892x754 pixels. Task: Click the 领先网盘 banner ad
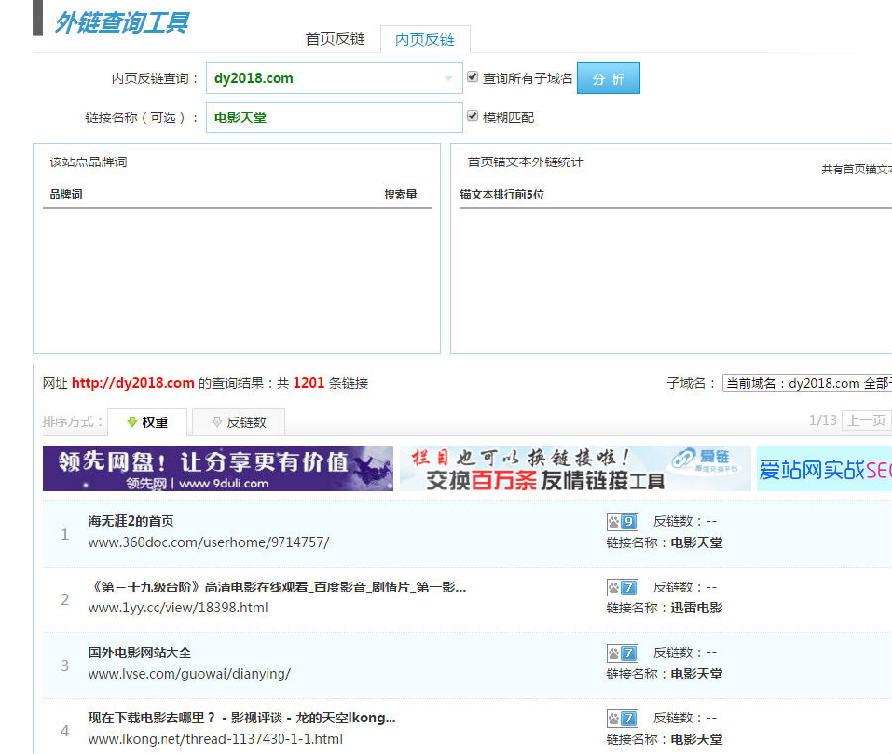click(218, 469)
